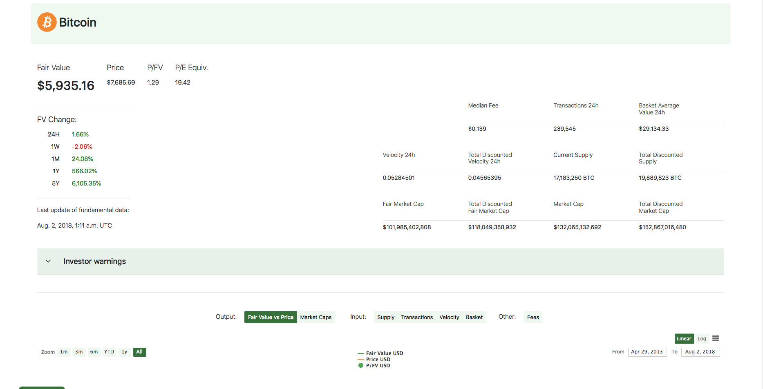
Task: Click the 1W change -2.06%
Action: point(82,147)
